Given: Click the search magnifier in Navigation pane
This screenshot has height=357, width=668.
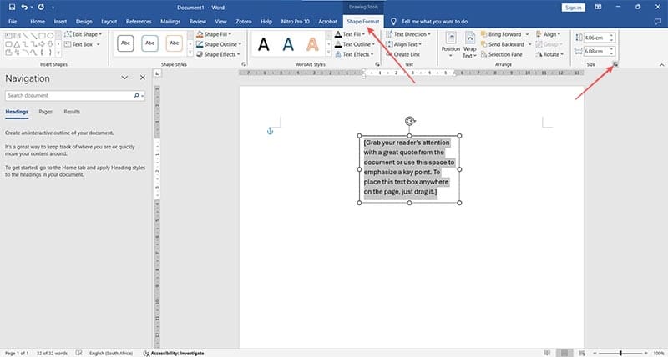Looking at the screenshot, I should (x=136, y=96).
